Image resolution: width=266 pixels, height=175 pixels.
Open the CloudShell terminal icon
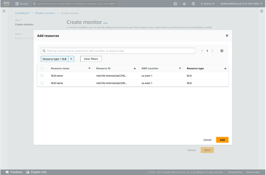[x=175, y=4]
